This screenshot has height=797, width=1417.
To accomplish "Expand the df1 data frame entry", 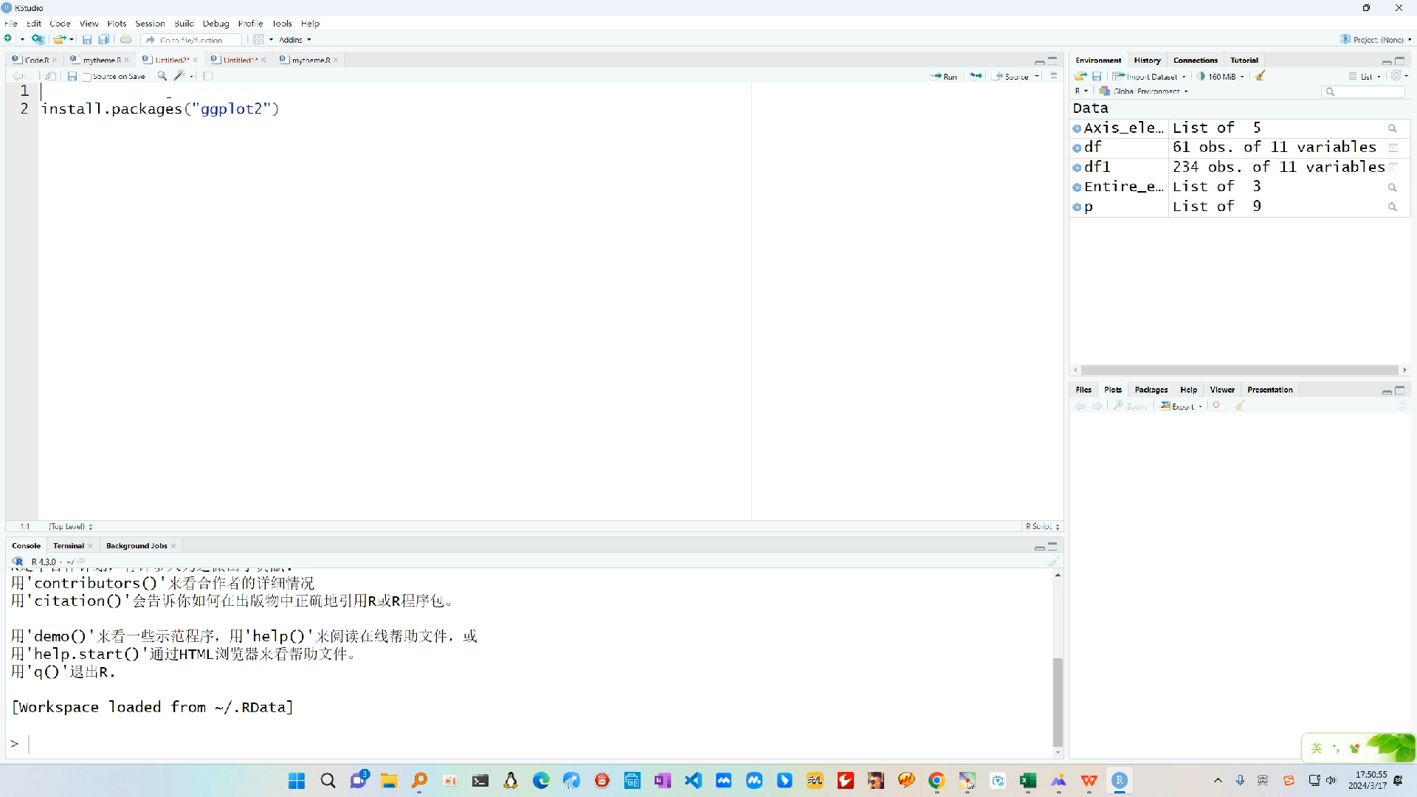I will [x=1077, y=168].
